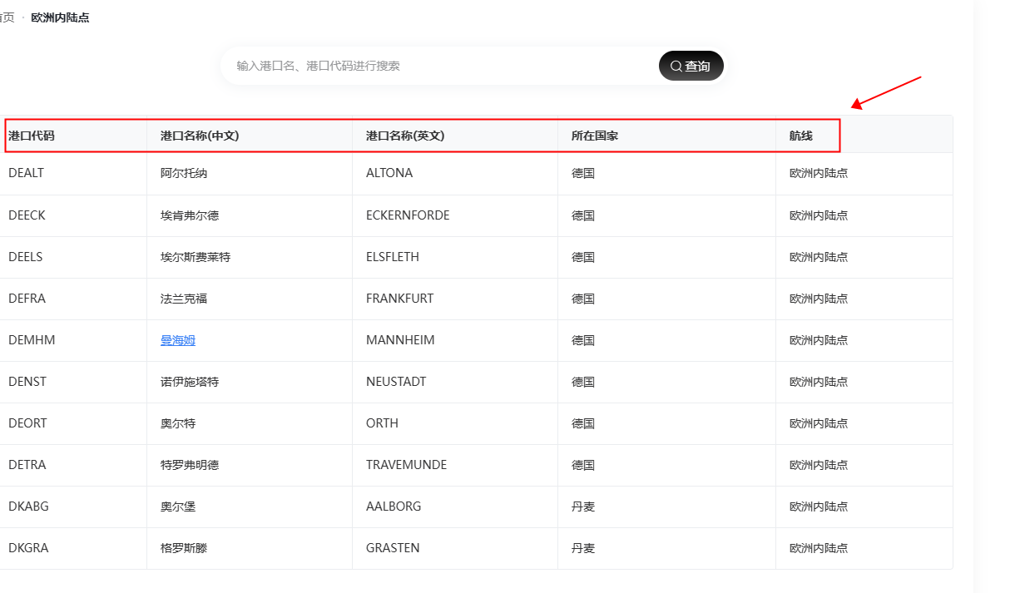Select the 航线 column header
The image size is (1025, 593).
coord(801,136)
